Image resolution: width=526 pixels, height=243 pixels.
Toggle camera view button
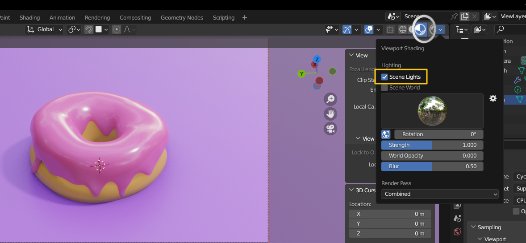tap(330, 129)
